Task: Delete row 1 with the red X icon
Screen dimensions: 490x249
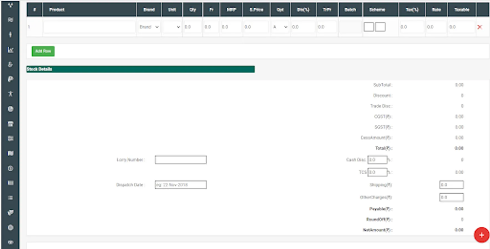Action: [x=480, y=27]
